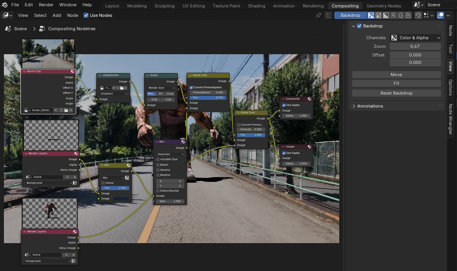This screenshot has height=271, width=457.
Task: Open the Render menu
Action: [x=46, y=5]
